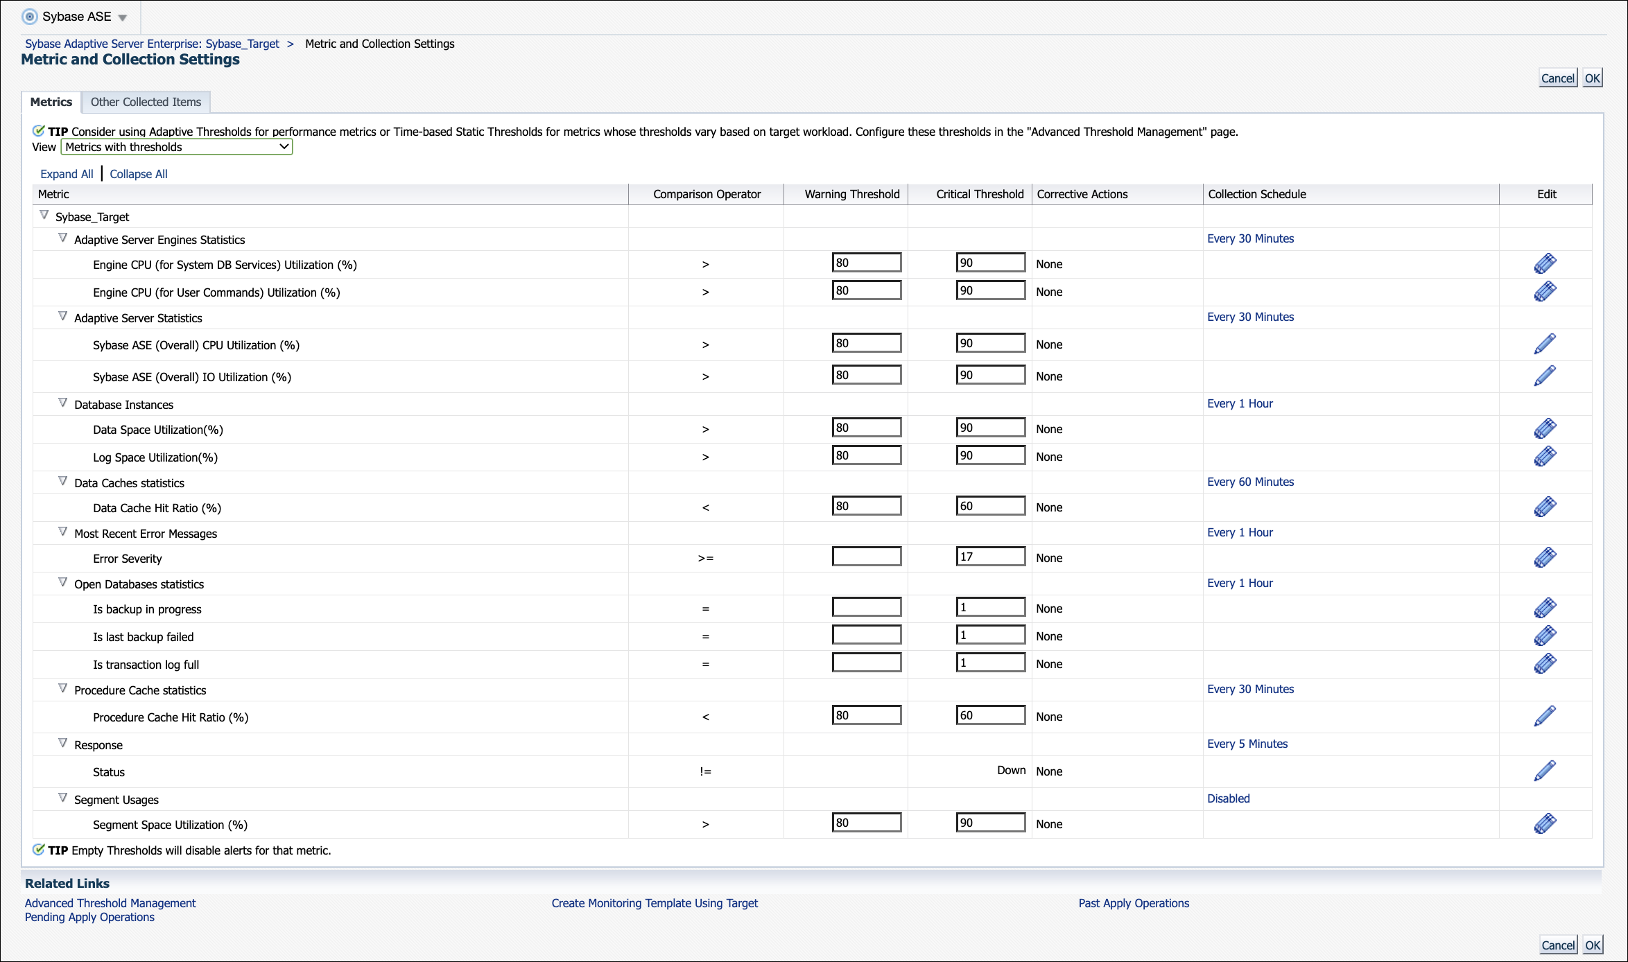The height and width of the screenshot is (962, 1628).
Task: Focus Critical Threshold for Procedure Cache Hit Ratio
Action: 991,715
